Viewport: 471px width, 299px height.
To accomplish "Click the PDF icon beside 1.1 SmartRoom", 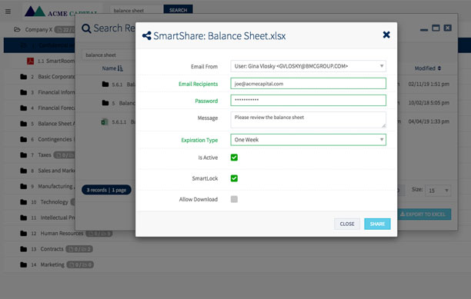I will 30,61.
